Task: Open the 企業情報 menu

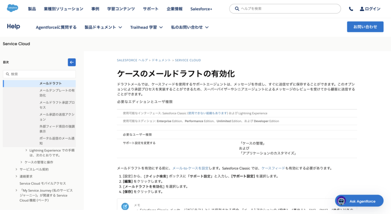Action: (174, 9)
